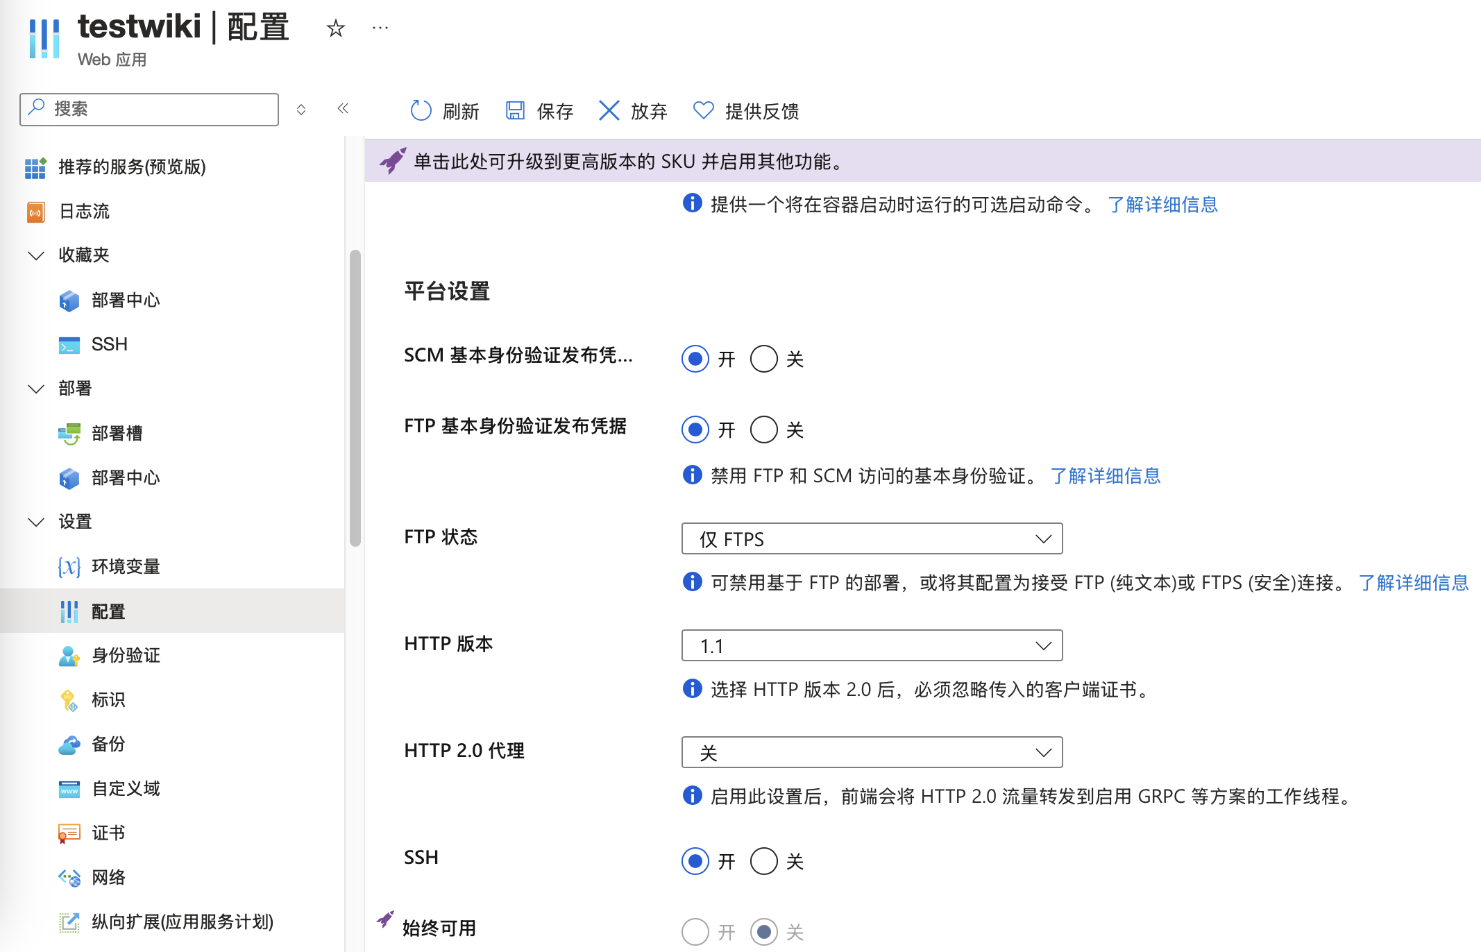Turn off FTP basic auth (关) radio

pos(763,430)
